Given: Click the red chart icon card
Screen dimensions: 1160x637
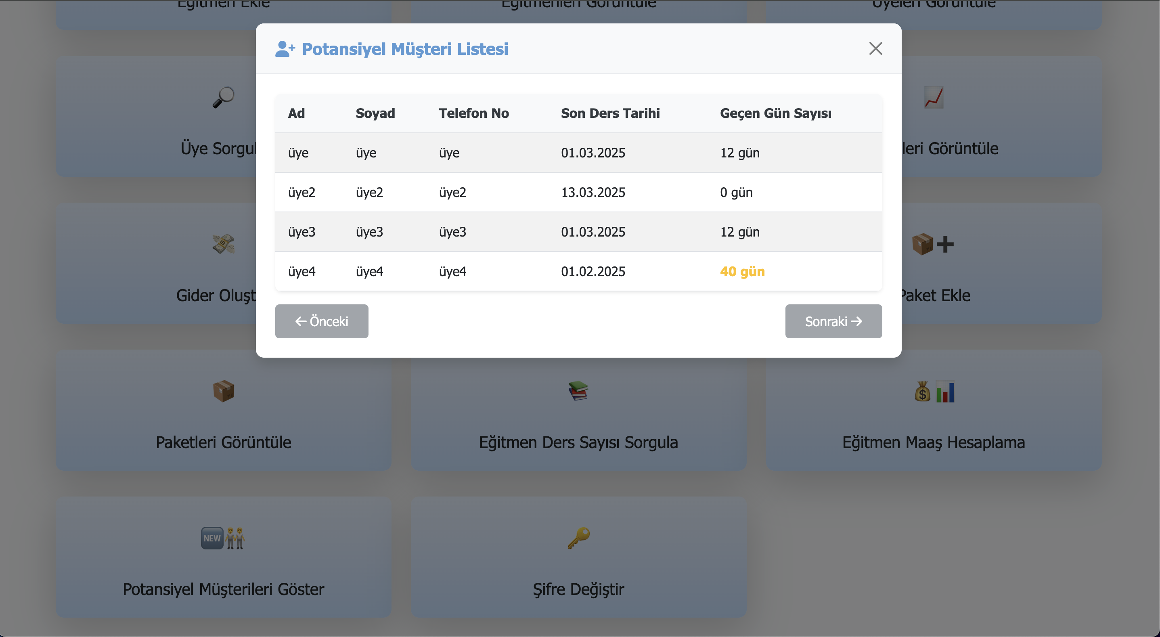Looking at the screenshot, I should tap(934, 97).
